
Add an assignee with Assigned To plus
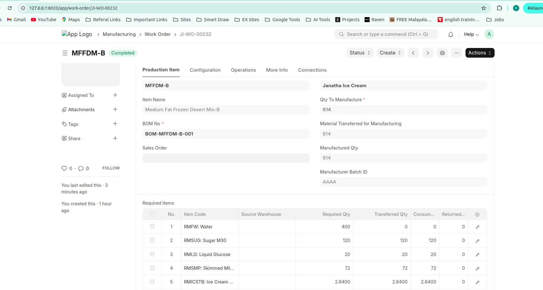[x=115, y=95]
